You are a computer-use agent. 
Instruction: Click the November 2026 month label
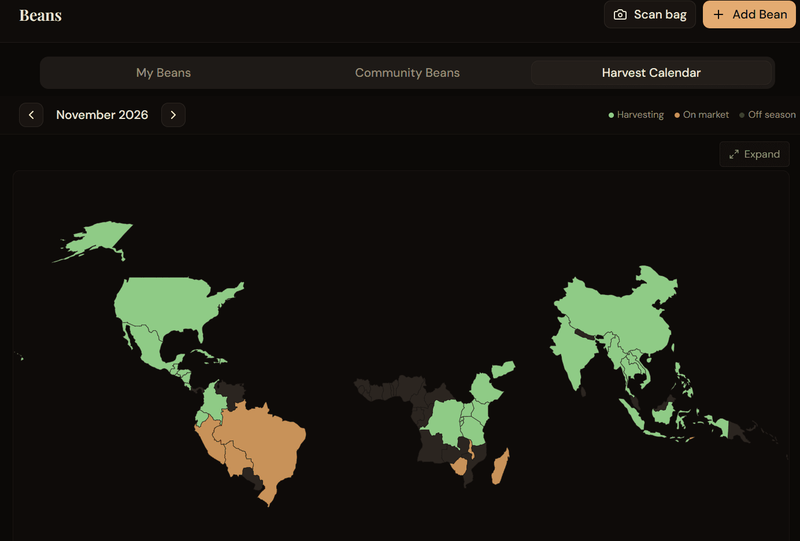point(102,115)
